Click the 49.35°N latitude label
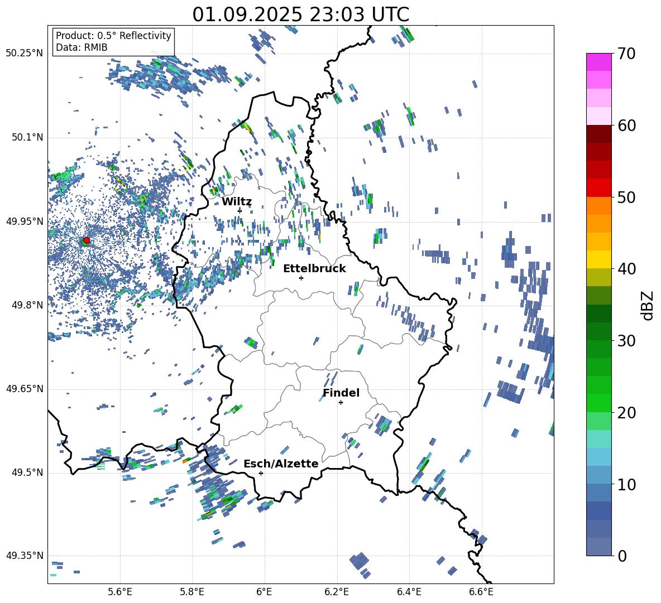 pos(25,556)
